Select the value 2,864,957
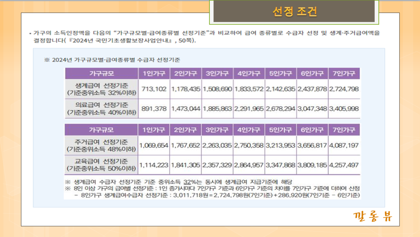 coord(249,165)
